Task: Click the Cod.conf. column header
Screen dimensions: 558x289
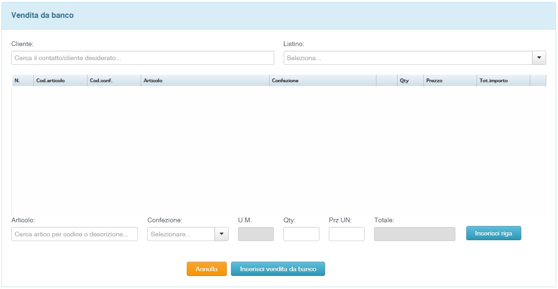Action: tap(114, 80)
